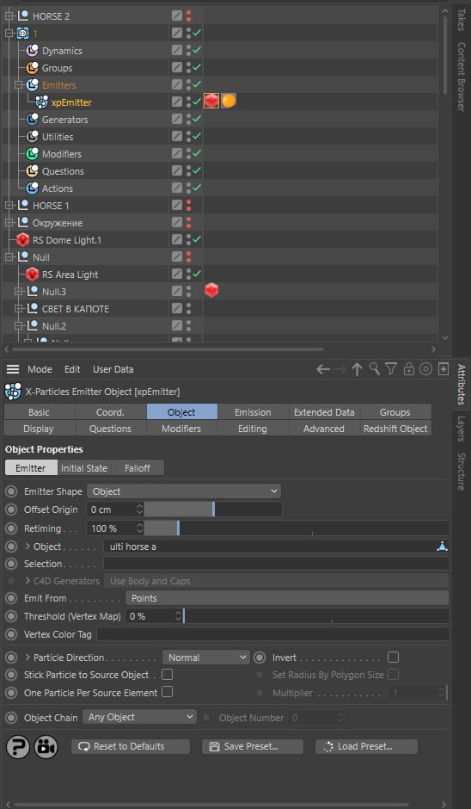Open the hamburger menu in Attributes panel

pos(13,369)
